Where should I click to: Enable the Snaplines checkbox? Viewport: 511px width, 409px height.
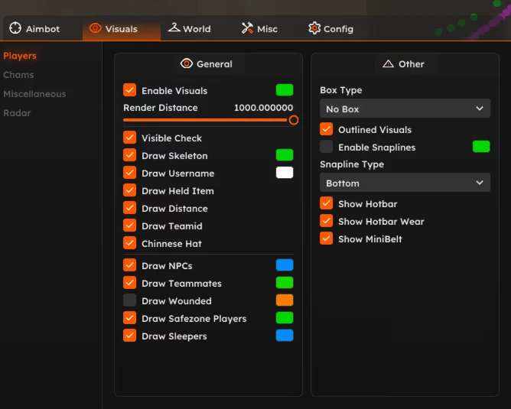click(326, 147)
